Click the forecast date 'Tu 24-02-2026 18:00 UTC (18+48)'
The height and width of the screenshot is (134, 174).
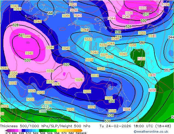pos(135,126)
